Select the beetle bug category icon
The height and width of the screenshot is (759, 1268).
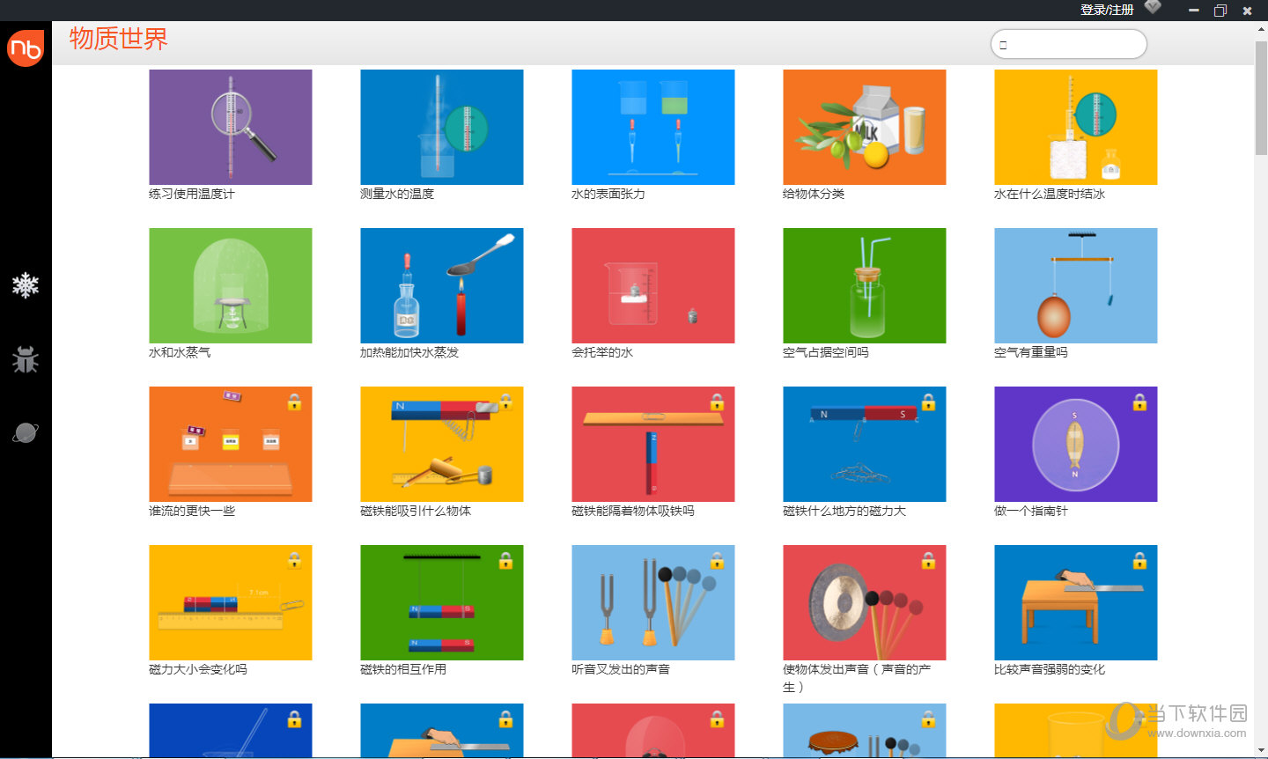[x=26, y=359]
